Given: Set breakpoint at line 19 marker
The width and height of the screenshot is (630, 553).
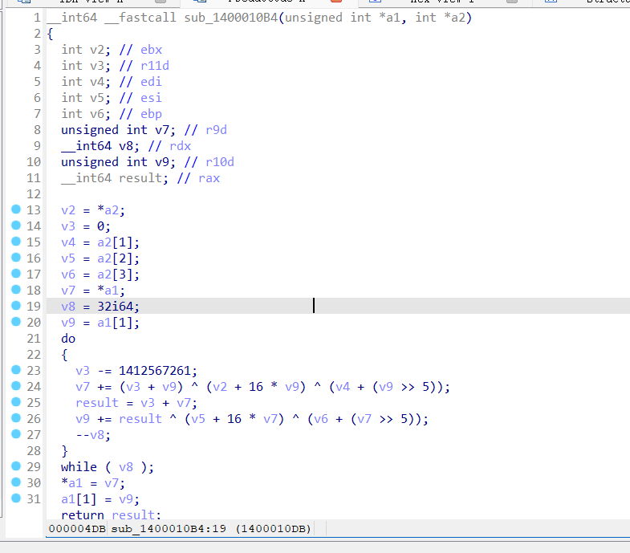Looking at the screenshot, I should coord(16,306).
